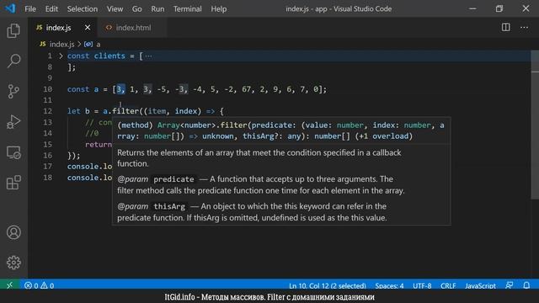539x303 pixels.
Task: Open the Run and Debug view
Action: click(x=13, y=121)
